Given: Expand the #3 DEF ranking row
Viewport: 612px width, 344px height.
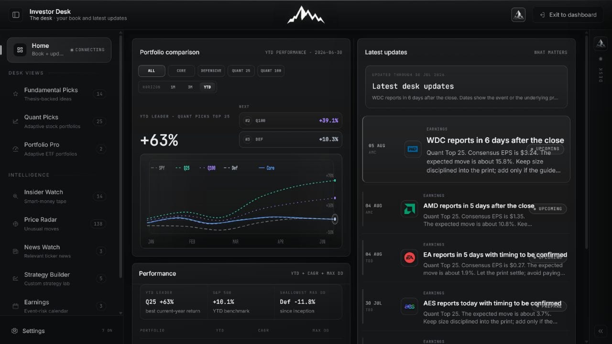Looking at the screenshot, I should (x=291, y=139).
